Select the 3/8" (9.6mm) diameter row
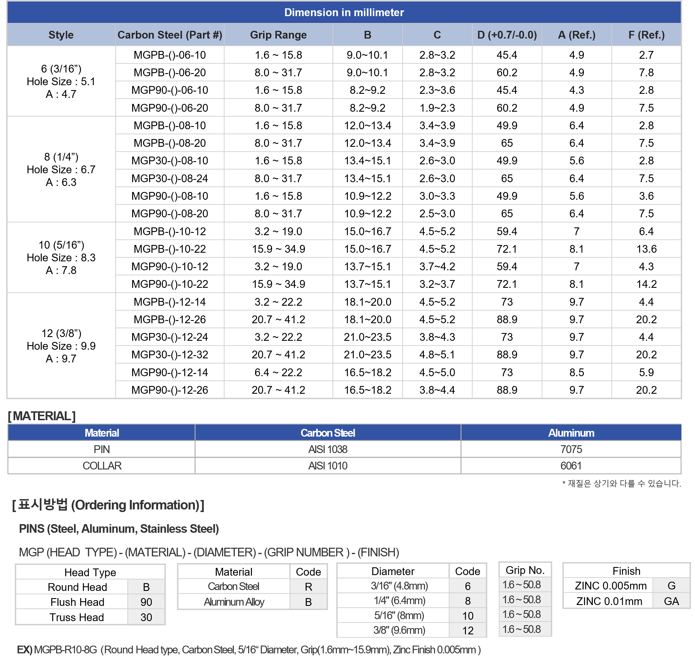This screenshot has height=662, width=695. 412,631
